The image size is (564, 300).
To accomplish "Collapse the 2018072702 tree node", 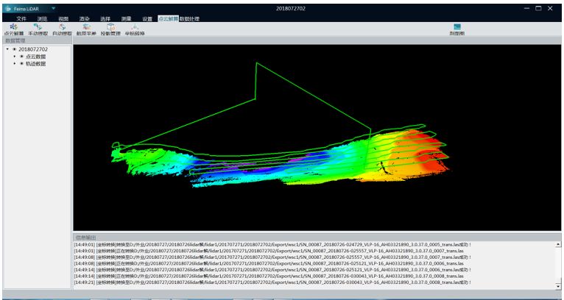I will [x=7, y=49].
